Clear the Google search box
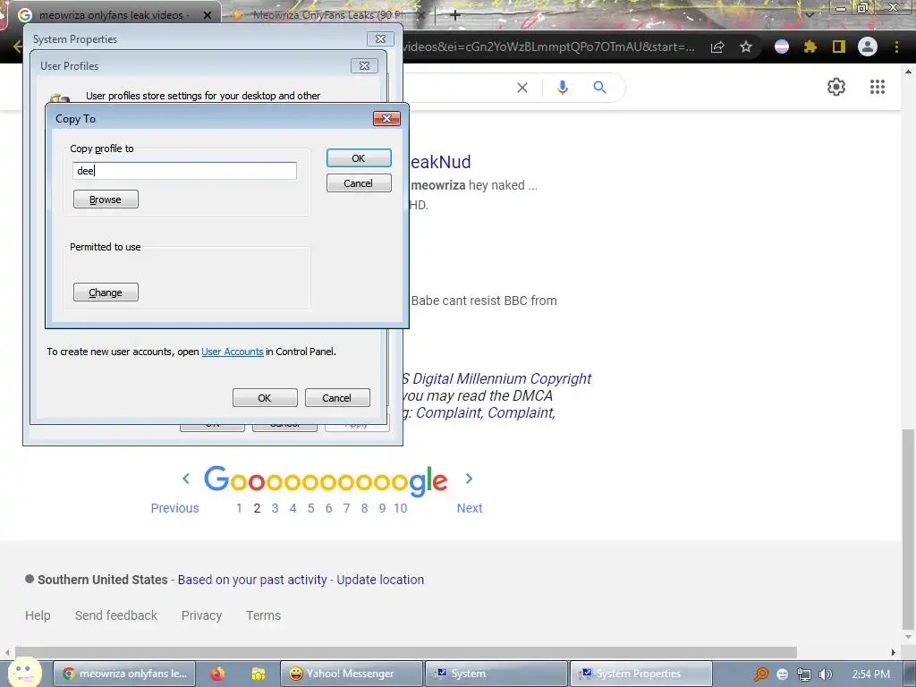The height and width of the screenshot is (687, 916). [522, 88]
